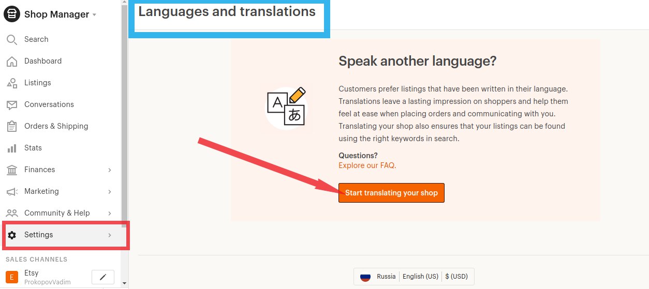The width and height of the screenshot is (649, 289).
Task: Expand the Community & Help chevron
Action: (109, 213)
